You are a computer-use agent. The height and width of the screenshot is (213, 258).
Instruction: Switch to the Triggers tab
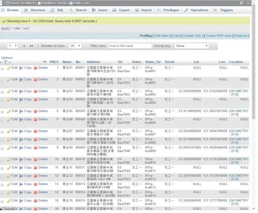[x=223, y=10]
